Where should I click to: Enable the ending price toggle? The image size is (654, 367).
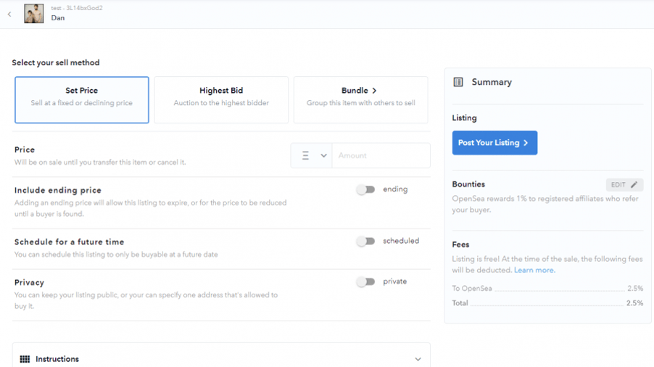365,190
